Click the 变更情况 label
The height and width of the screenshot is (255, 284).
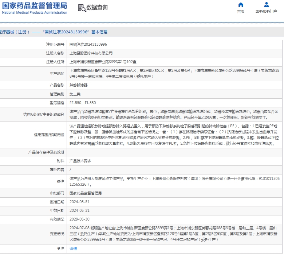point(57,234)
